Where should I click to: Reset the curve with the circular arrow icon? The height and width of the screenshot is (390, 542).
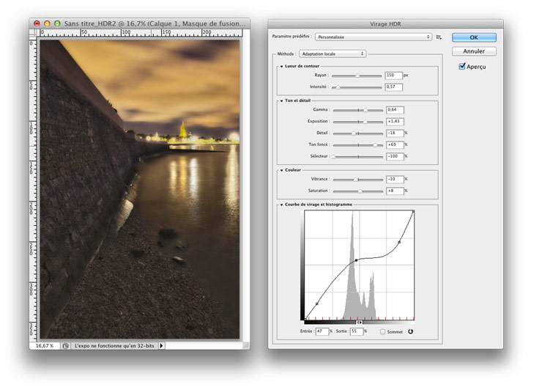pos(410,331)
